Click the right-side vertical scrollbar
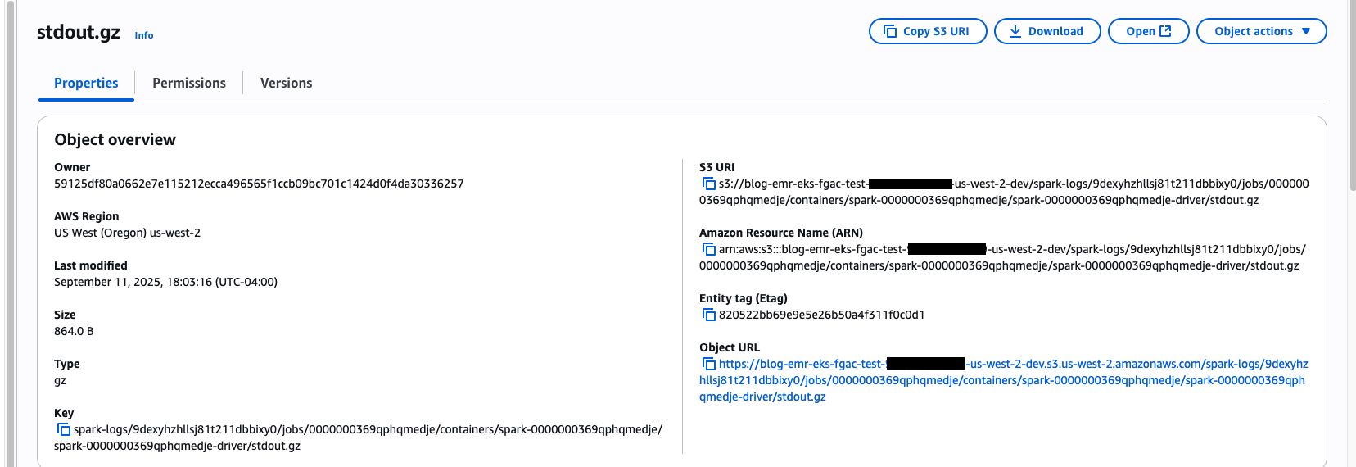1356x467 pixels. click(x=1351, y=98)
